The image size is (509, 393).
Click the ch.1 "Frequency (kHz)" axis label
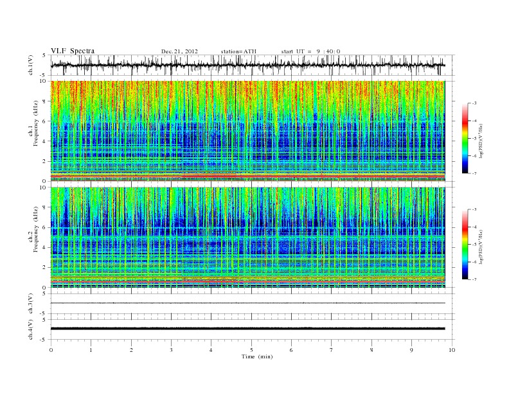(36, 123)
